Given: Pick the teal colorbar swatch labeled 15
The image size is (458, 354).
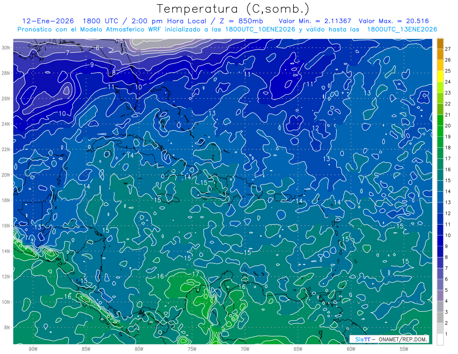Looking at the screenshot, I should tap(440, 175).
